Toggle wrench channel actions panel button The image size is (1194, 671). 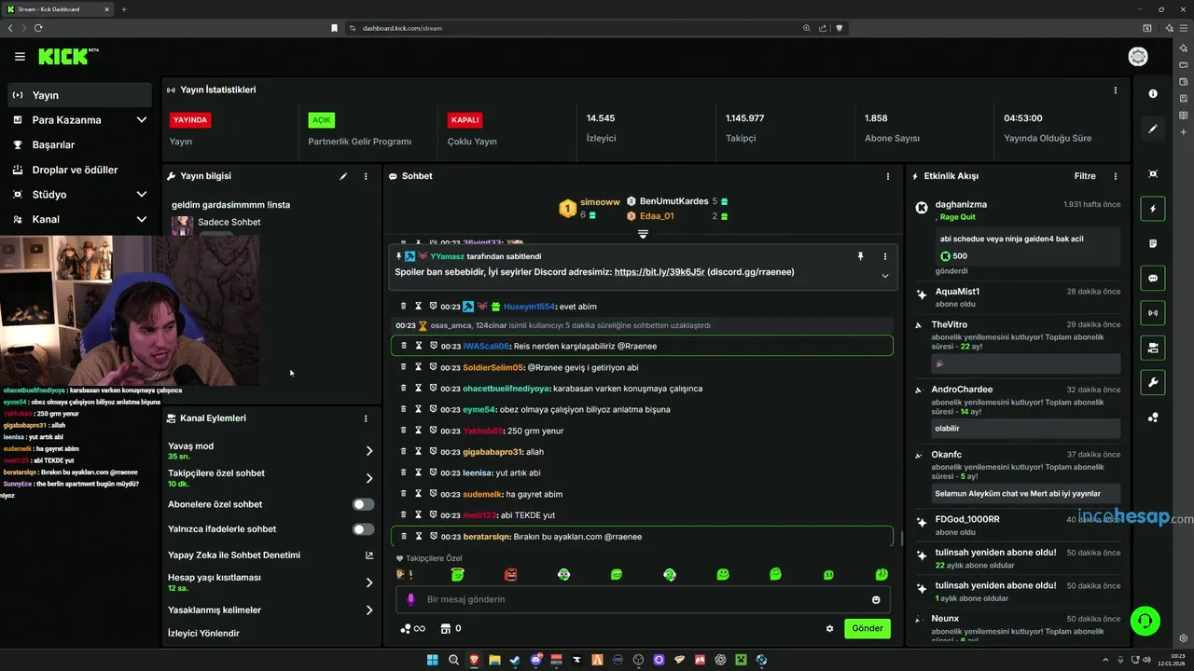pyautogui.click(x=1153, y=382)
